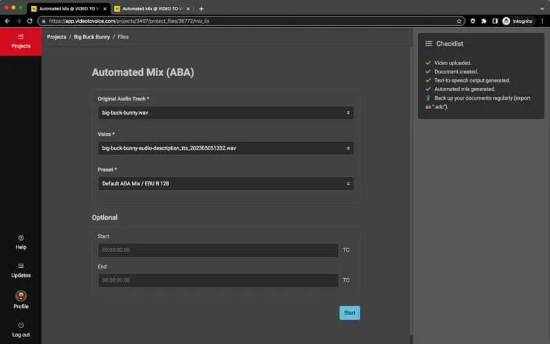The image size is (550, 344).
Task: Open Big Buck Bunny breadcrumb link
Action: tap(91, 36)
